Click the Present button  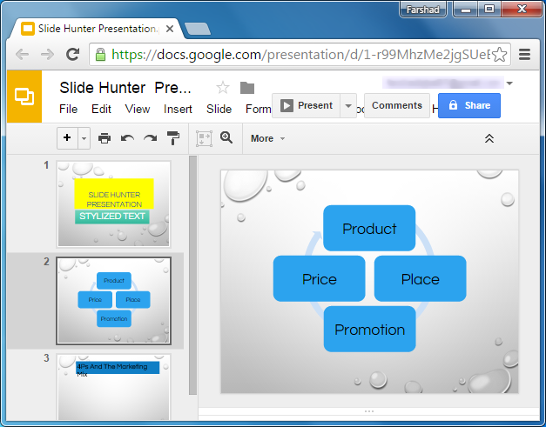(307, 106)
